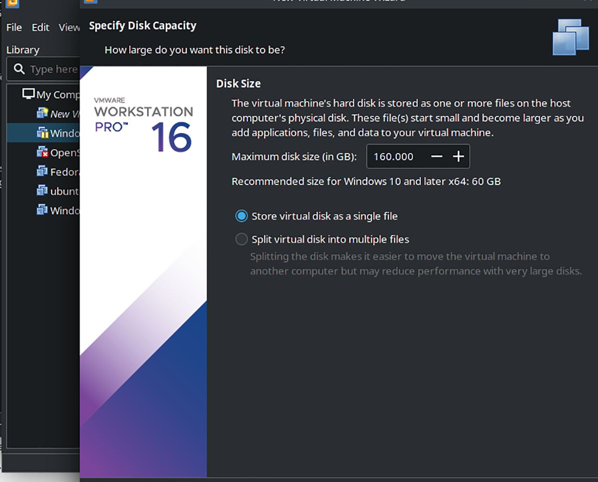The height and width of the screenshot is (482, 598).
Task: Click the OpenS VM icon with red error badge
Action: coord(42,152)
